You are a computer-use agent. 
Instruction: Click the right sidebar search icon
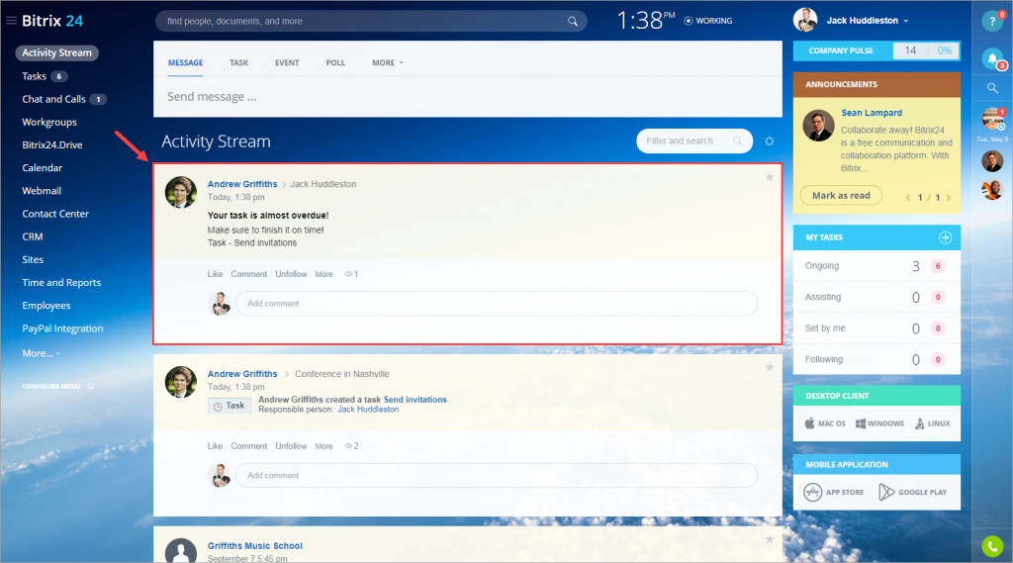[x=992, y=88]
